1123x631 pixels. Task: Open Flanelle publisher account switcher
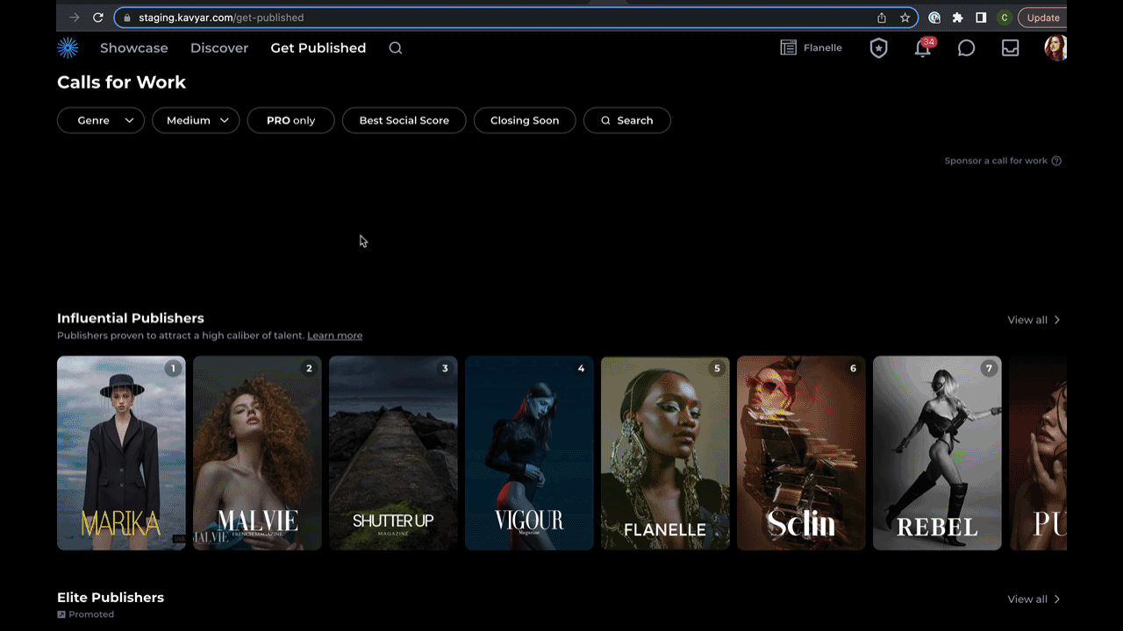pyautogui.click(x=812, y=48)
